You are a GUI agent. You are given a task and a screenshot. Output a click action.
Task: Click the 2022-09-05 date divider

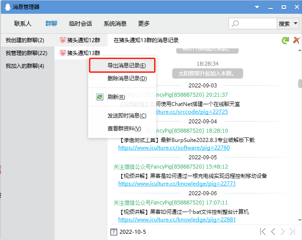[x=203, y=157]
